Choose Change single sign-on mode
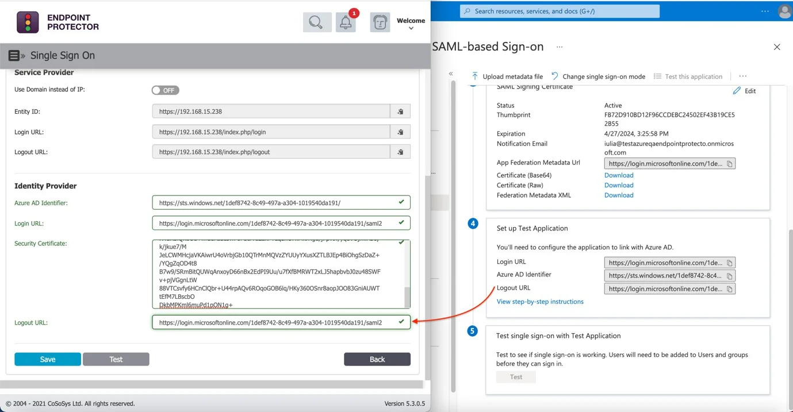793x412 pixels. click(598, 76)
